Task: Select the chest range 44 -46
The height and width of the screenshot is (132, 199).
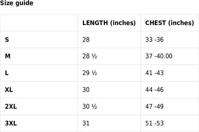Action: coord(154,90)
